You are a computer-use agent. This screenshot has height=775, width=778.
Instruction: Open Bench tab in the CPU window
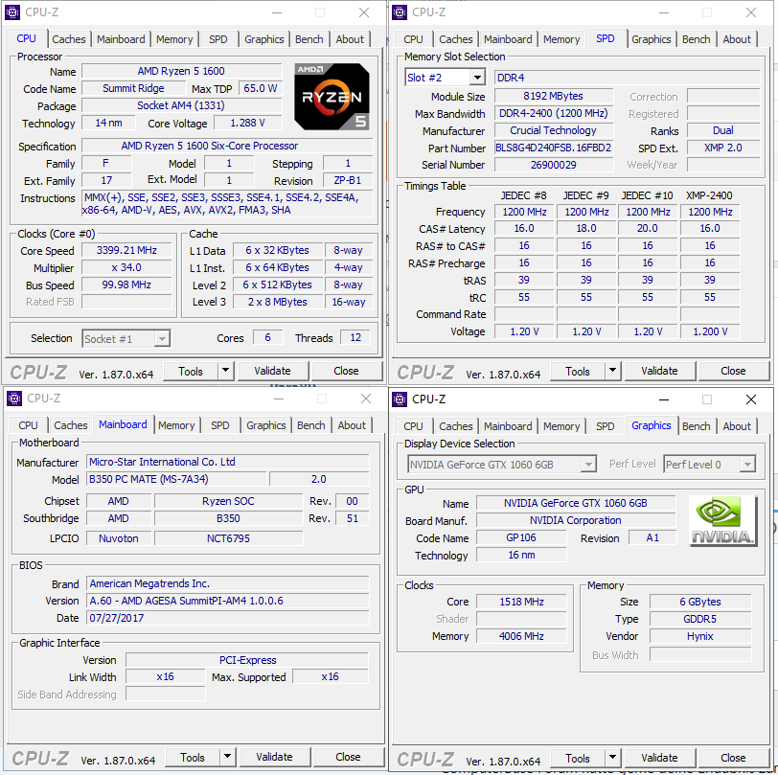309,39
